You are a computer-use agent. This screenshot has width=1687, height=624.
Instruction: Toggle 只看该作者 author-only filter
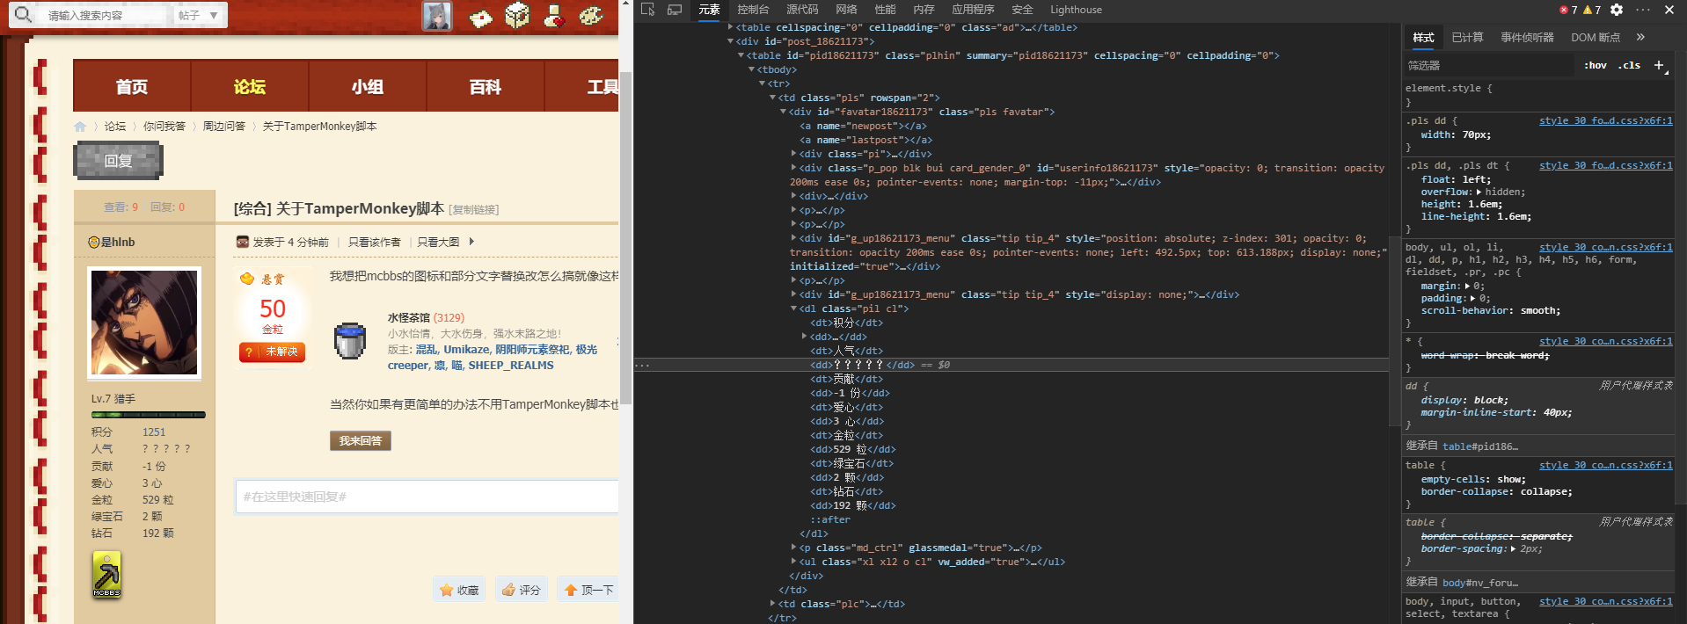click(x=374, y=243)
